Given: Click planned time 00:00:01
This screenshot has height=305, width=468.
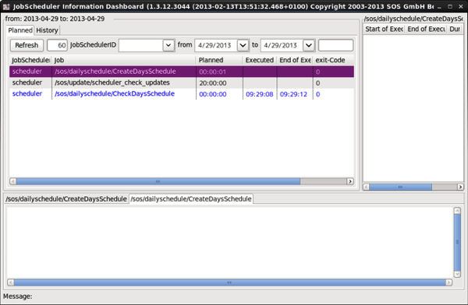Looking at the screenshot, I should 213,72.
